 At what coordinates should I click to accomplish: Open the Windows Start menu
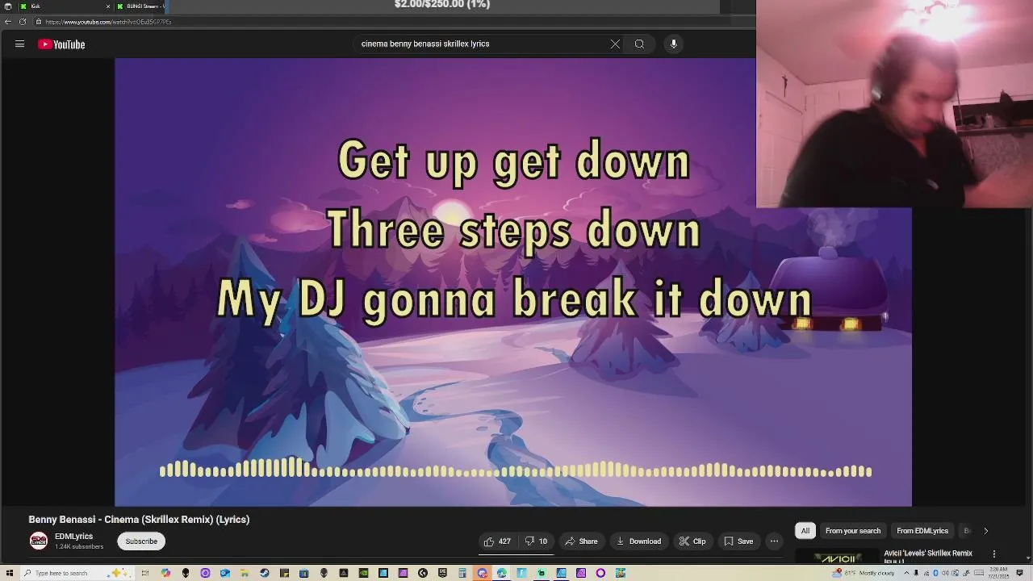[x=10, y=573]
